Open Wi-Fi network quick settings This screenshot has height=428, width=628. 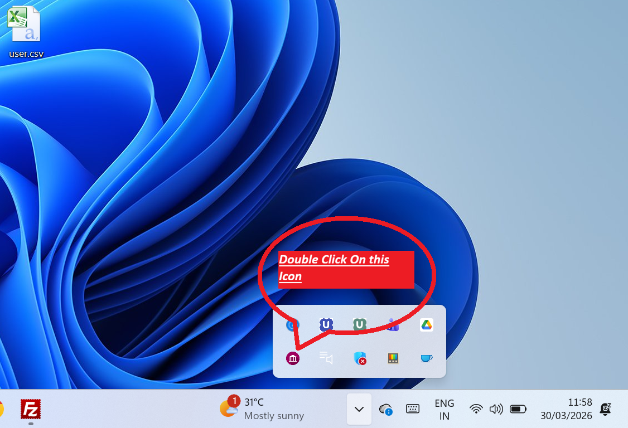[x=476, y=409]
